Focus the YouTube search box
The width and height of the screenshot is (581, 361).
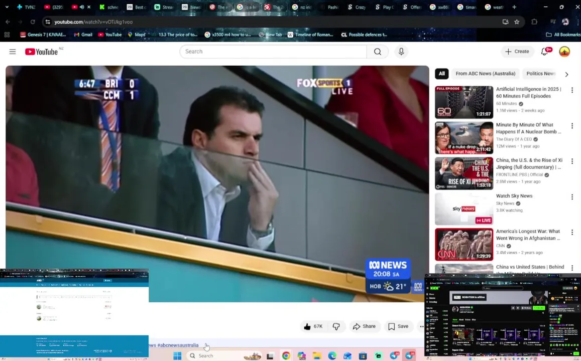[x=273, y=52]
